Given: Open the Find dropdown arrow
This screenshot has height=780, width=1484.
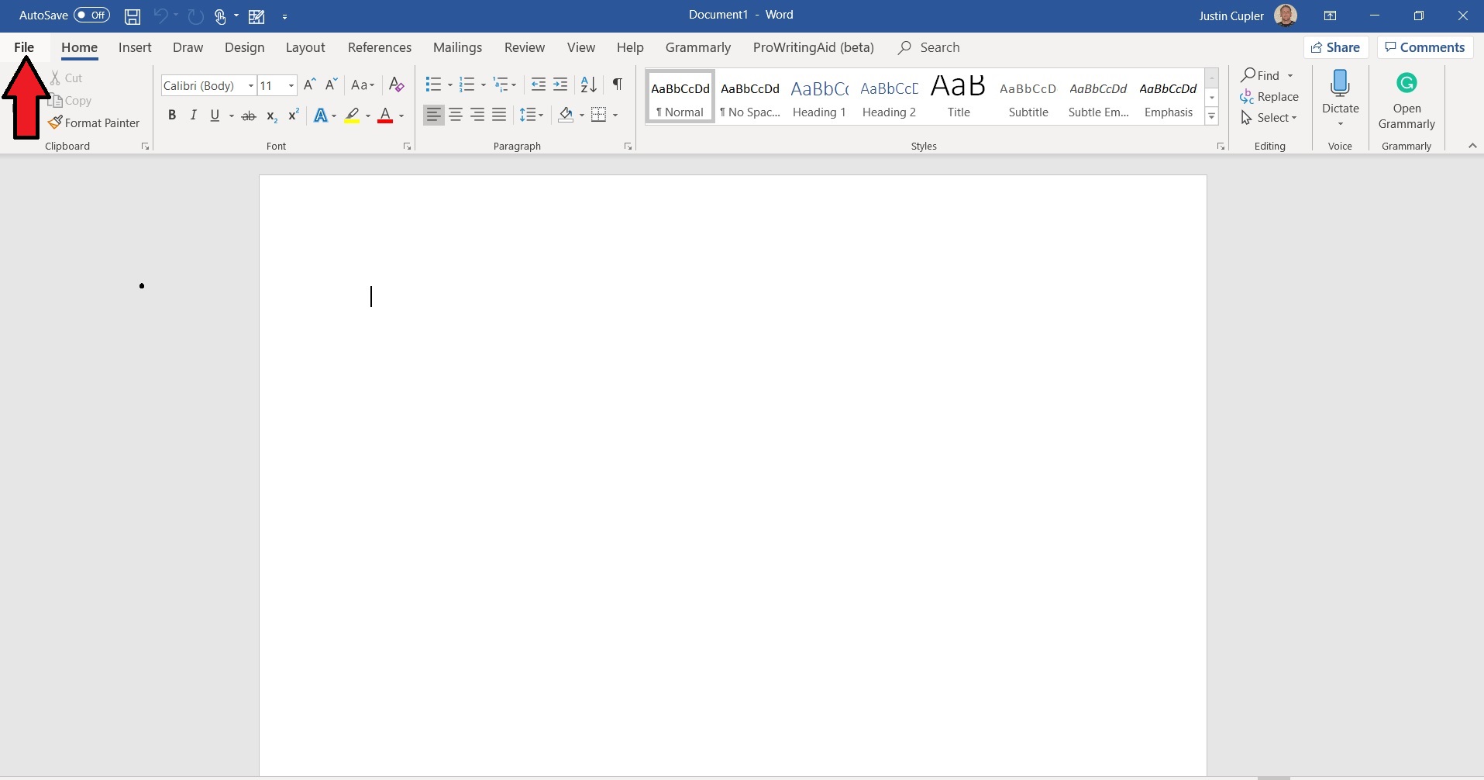Looking at the screenshot, I should (1290, 75).
